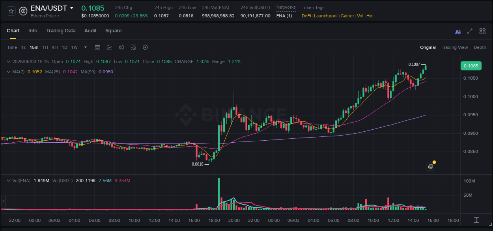Switch to the Audit tab
The width and height of the screenshot is (493, 231).
tap(90, 31)
